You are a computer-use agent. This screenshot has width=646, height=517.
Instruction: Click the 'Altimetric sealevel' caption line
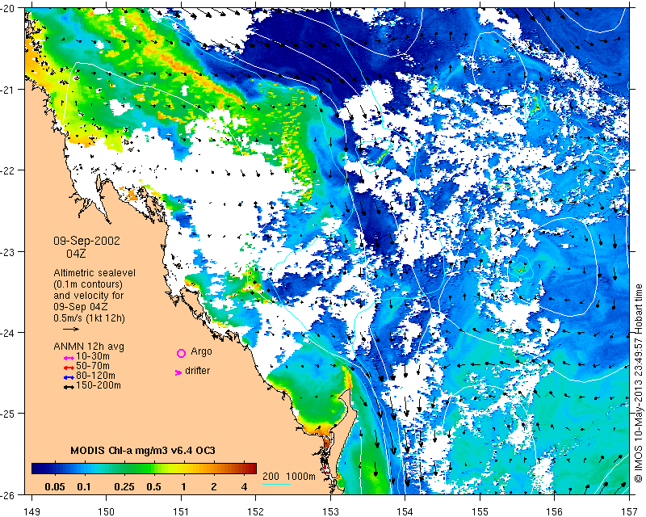[x=94, y=273]
